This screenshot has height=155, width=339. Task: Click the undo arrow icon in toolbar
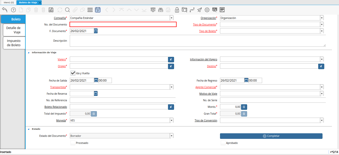pyautogui.click(x=5, y=10)
